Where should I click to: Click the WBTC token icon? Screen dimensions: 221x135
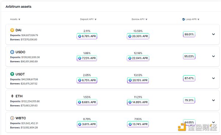click(x=12, y=118)
